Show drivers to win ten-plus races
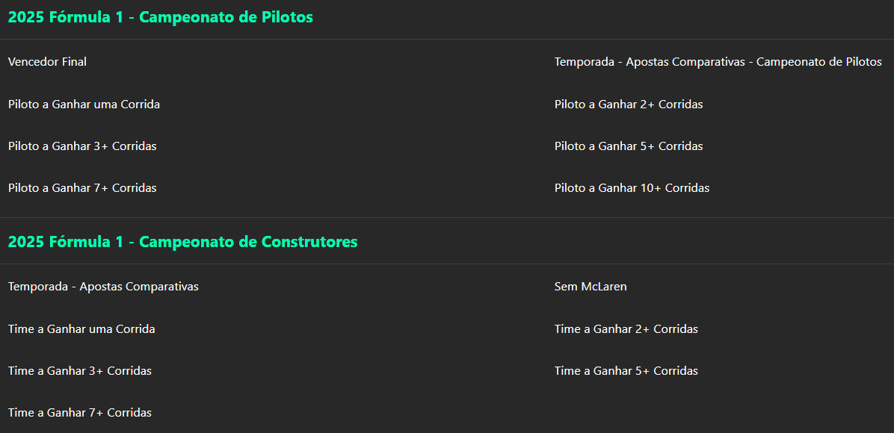The width and height of the screenshot is (894, 433). 632,188
